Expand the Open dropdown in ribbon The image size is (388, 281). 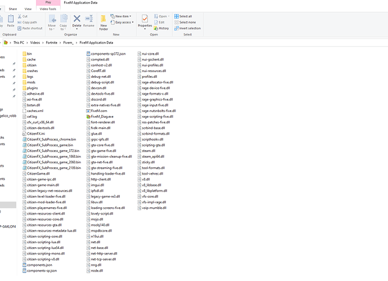(x=162, y=16)
